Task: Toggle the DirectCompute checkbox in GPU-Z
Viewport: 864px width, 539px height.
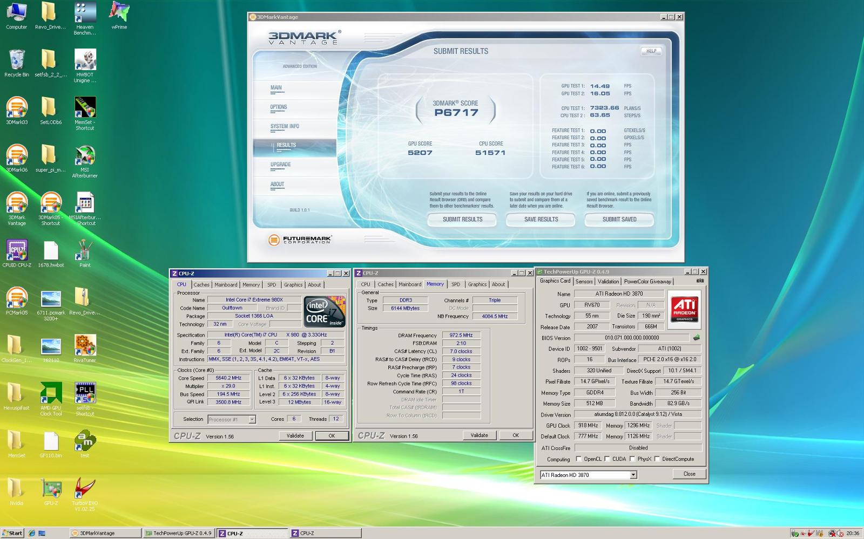Action: 657,459
